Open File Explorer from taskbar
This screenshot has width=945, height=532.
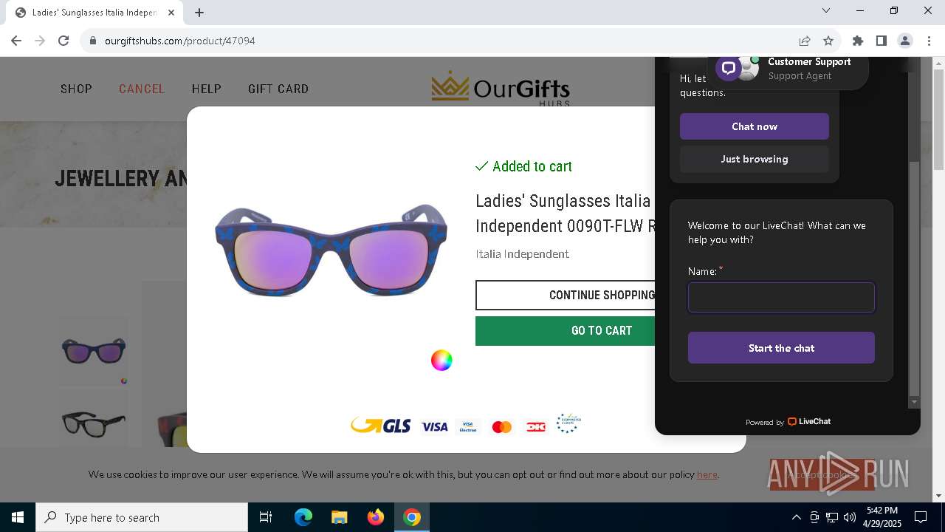click(x=339, y=517)
